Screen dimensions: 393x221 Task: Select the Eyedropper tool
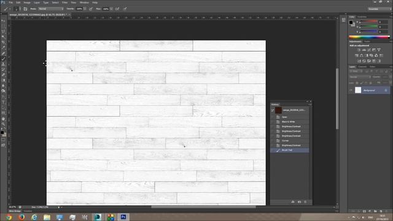(3, 48)
